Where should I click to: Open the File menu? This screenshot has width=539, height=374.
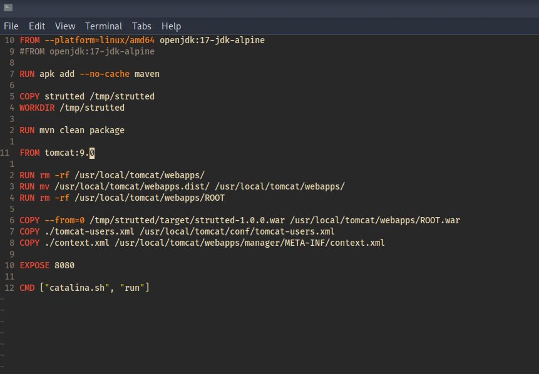11,26
